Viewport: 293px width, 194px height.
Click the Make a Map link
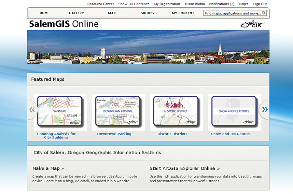click(x=48, y=168)
